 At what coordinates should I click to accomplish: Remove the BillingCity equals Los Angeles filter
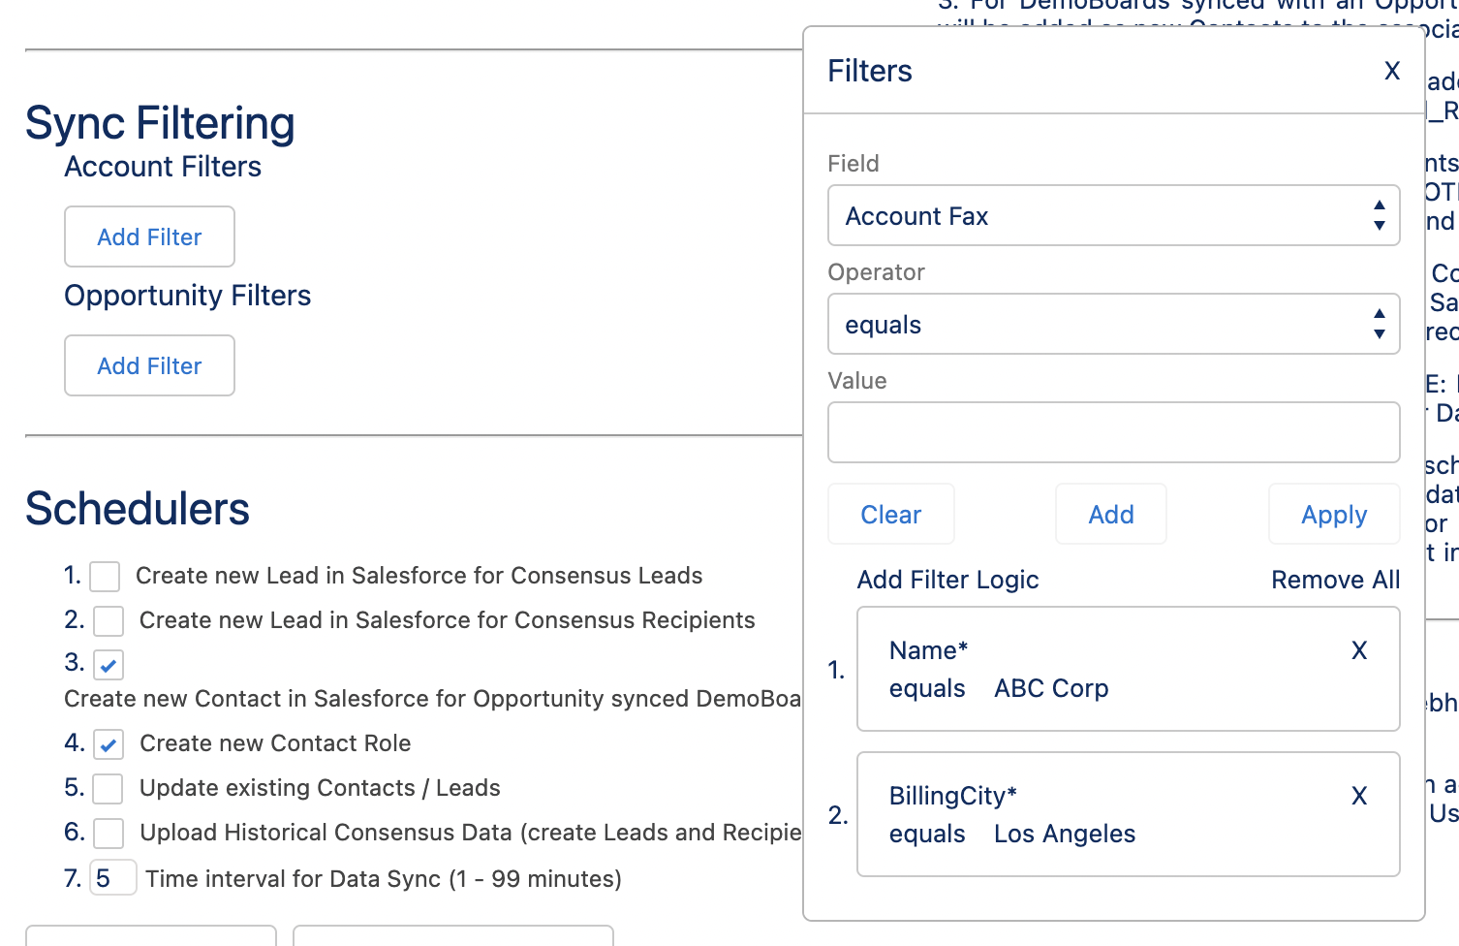pyautogui.click(x=1359, y=796)
